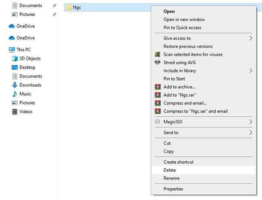Image resolution: width=262 pixels, height=200 pixels.
Task: Click the MagicISO disc icon
Action: pos(157,122)
